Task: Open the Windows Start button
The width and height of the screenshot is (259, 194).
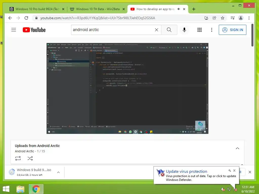Action: pos(6,189)
